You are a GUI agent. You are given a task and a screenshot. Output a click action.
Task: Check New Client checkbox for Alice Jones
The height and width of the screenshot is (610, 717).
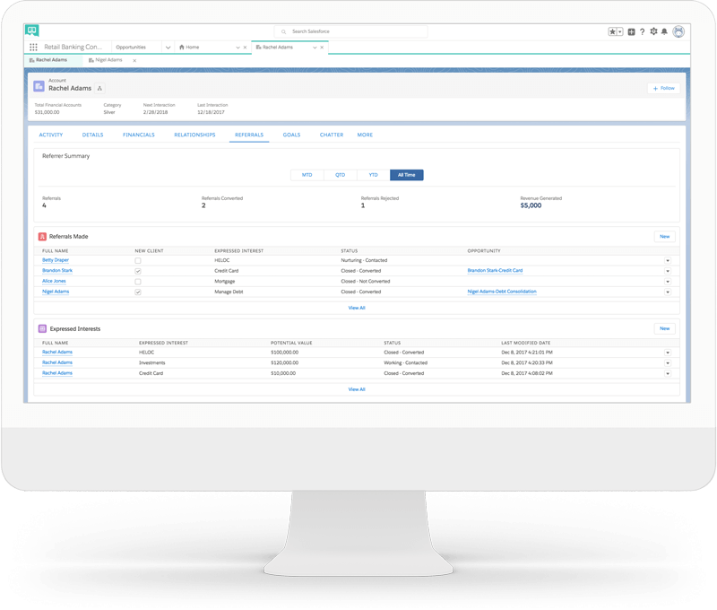click(137, 281)
